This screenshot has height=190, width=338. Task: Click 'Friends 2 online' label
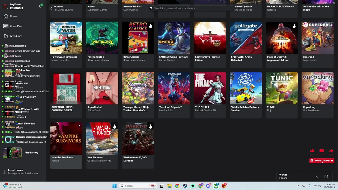click(283, 176)
